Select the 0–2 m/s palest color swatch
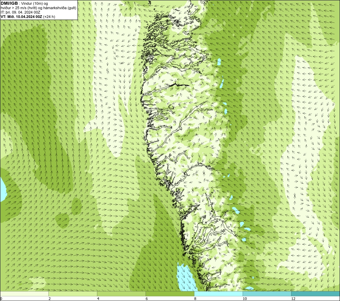The width and height of the screenshot is (340, 301). click(24, 294)
